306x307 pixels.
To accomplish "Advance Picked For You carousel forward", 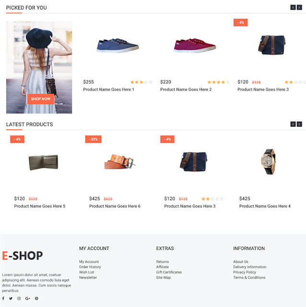I will 299,8.
